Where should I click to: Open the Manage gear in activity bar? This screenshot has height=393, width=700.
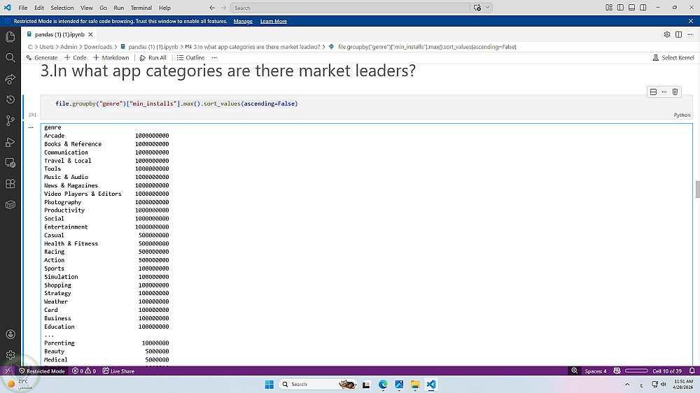[x=10, y=355]
